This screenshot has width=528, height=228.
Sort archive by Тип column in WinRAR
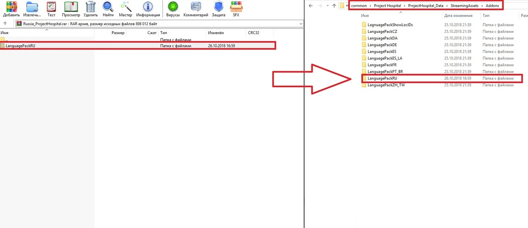pos(182,33)
